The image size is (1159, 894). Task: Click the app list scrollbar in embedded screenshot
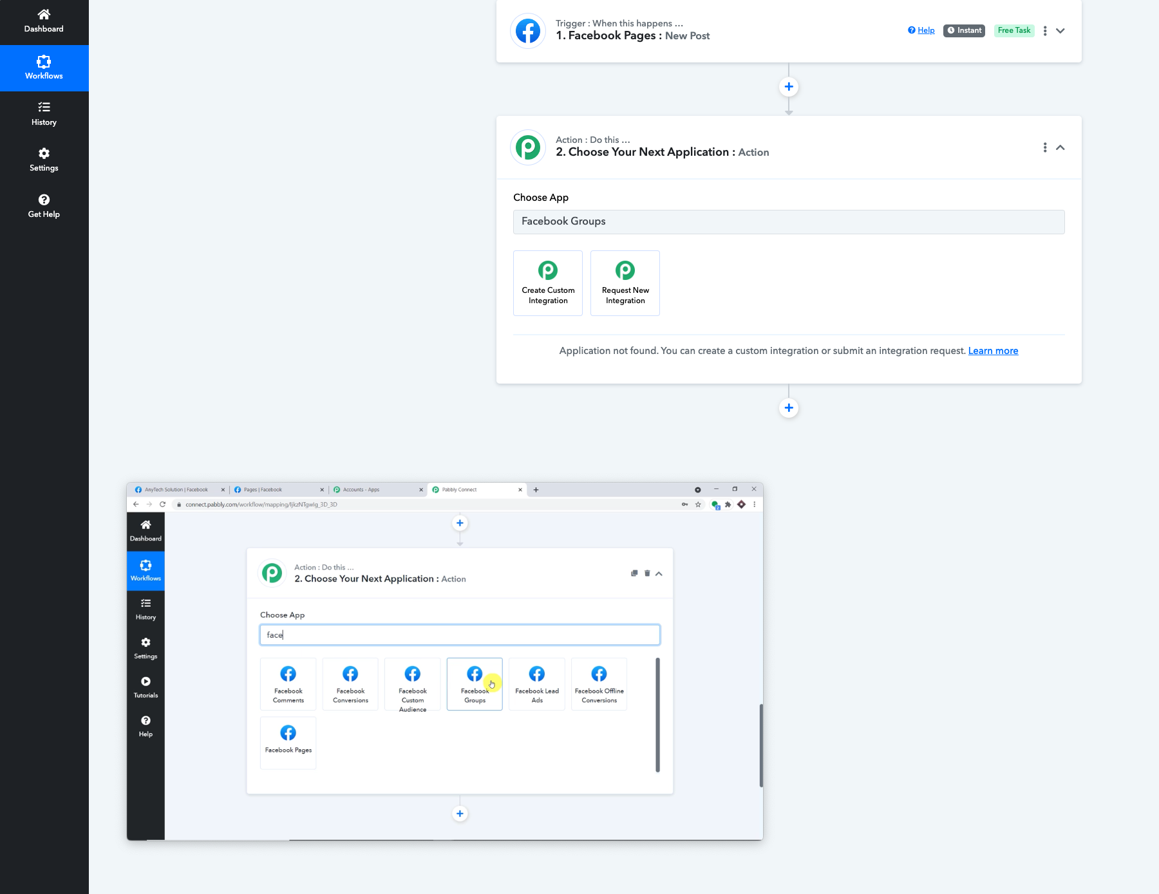(x=657, y=714)
